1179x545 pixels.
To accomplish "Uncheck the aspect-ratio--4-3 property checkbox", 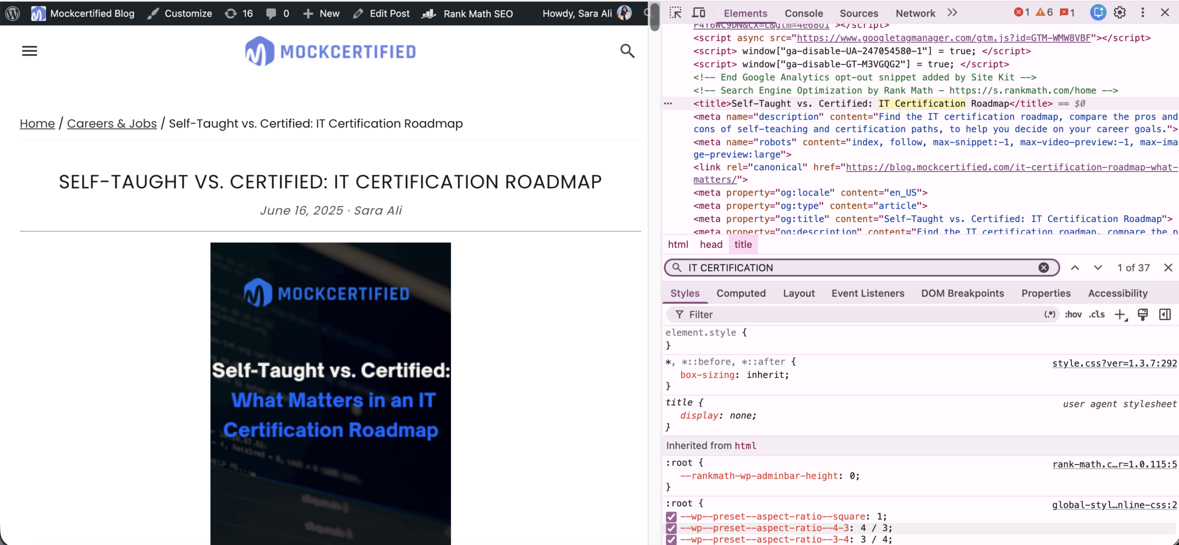I will click(671, 528).
